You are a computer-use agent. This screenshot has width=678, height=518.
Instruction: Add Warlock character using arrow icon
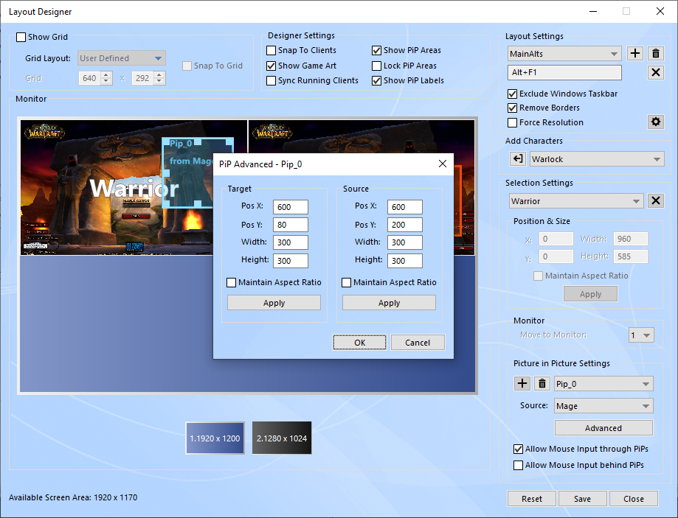[518, 159]
